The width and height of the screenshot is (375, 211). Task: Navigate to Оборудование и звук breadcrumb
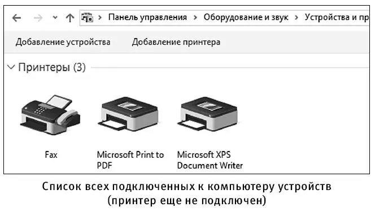pos(246,17)
